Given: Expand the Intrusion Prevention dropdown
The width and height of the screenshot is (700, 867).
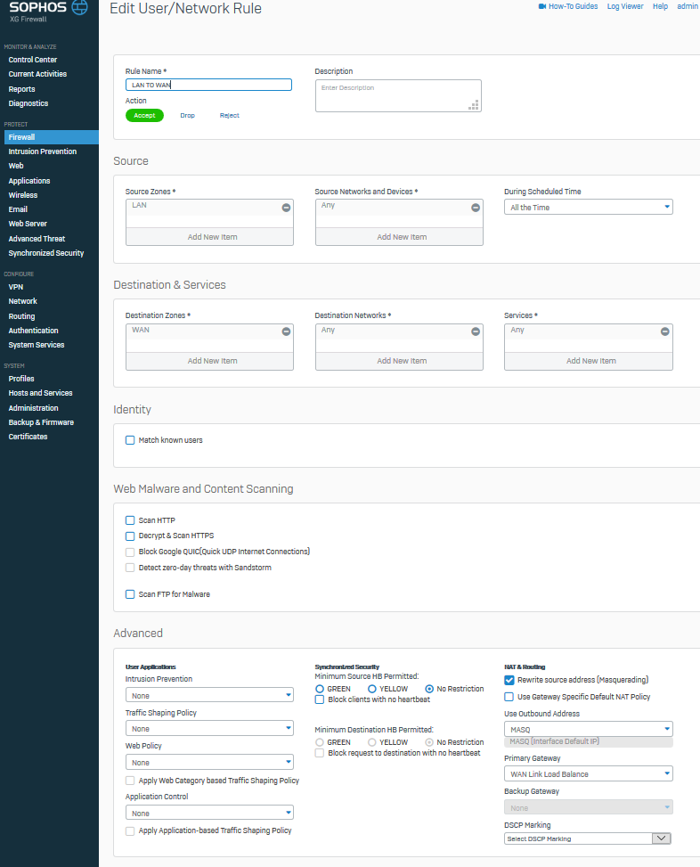Looking at the screenshot, I should (x=209, y=695).
